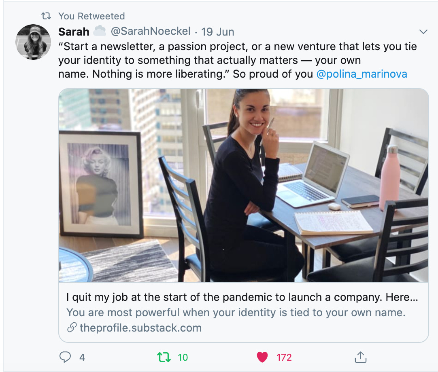Open the share tweet icon
The width and height of the screenshot is (438, 372).
tap(360, 357)
